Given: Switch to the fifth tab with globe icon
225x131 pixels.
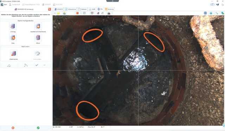Looking at the screenshot, I should [100, 9].
